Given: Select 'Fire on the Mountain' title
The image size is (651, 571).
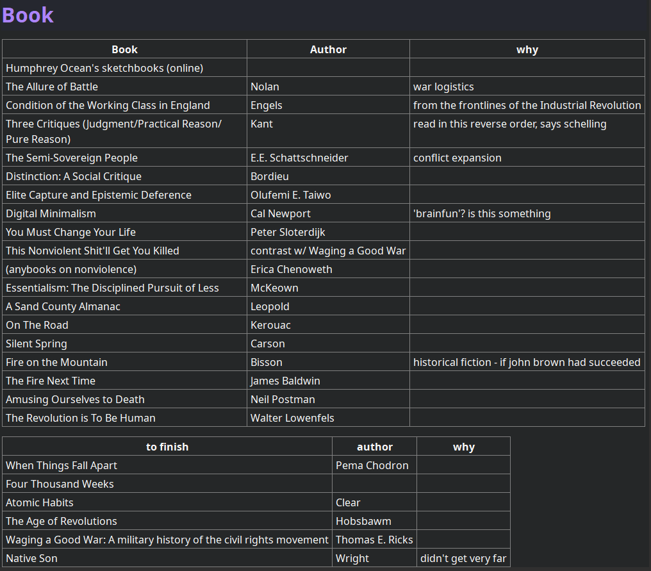Looking at the screenshot, I should click(x=56, y=362).
